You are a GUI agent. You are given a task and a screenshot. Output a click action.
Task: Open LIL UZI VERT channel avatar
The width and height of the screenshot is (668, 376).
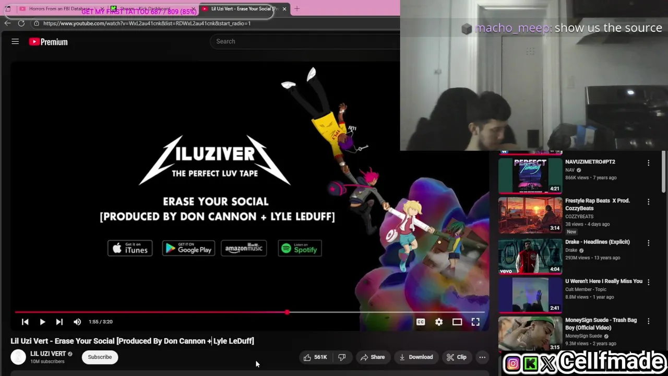click(x=18, y=357)
